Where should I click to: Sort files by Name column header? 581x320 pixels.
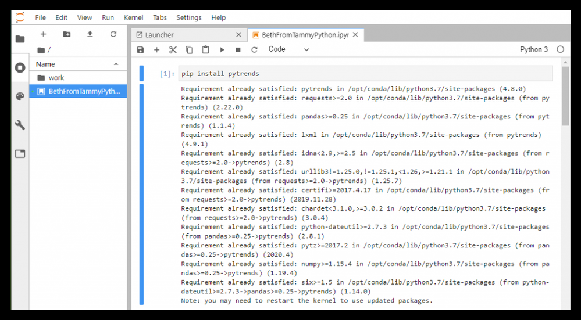tap(78, 64)
